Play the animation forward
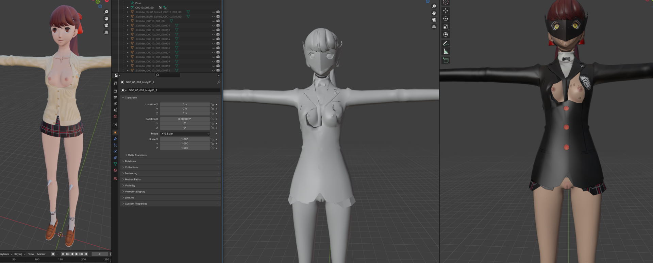The image size is (653, 263). tap(77, 254)
